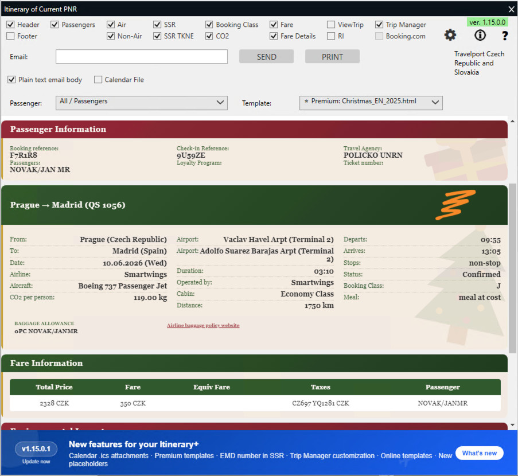The image size is (518, 476).
Task: Open the Passenger dropdown list
Action: [141, 103]
